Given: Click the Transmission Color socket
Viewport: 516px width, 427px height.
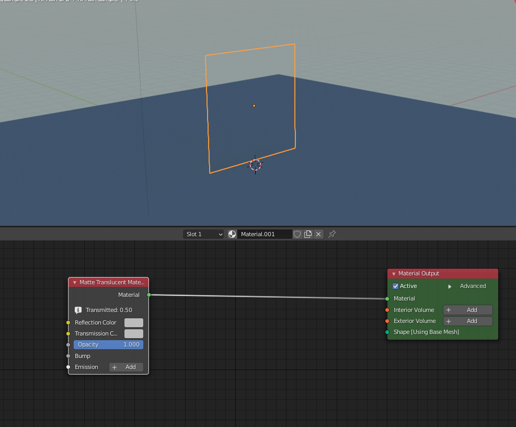Looking at the screenshot, I should point(68,334).
